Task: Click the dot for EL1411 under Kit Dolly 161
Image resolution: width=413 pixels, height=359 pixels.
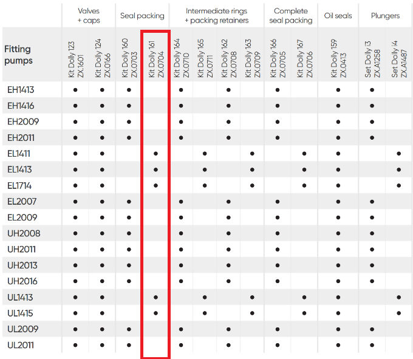Action: pyautogui.click(x=155, y=154)
